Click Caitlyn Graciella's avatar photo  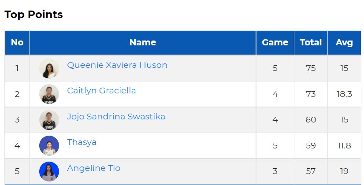coord(49,94)
